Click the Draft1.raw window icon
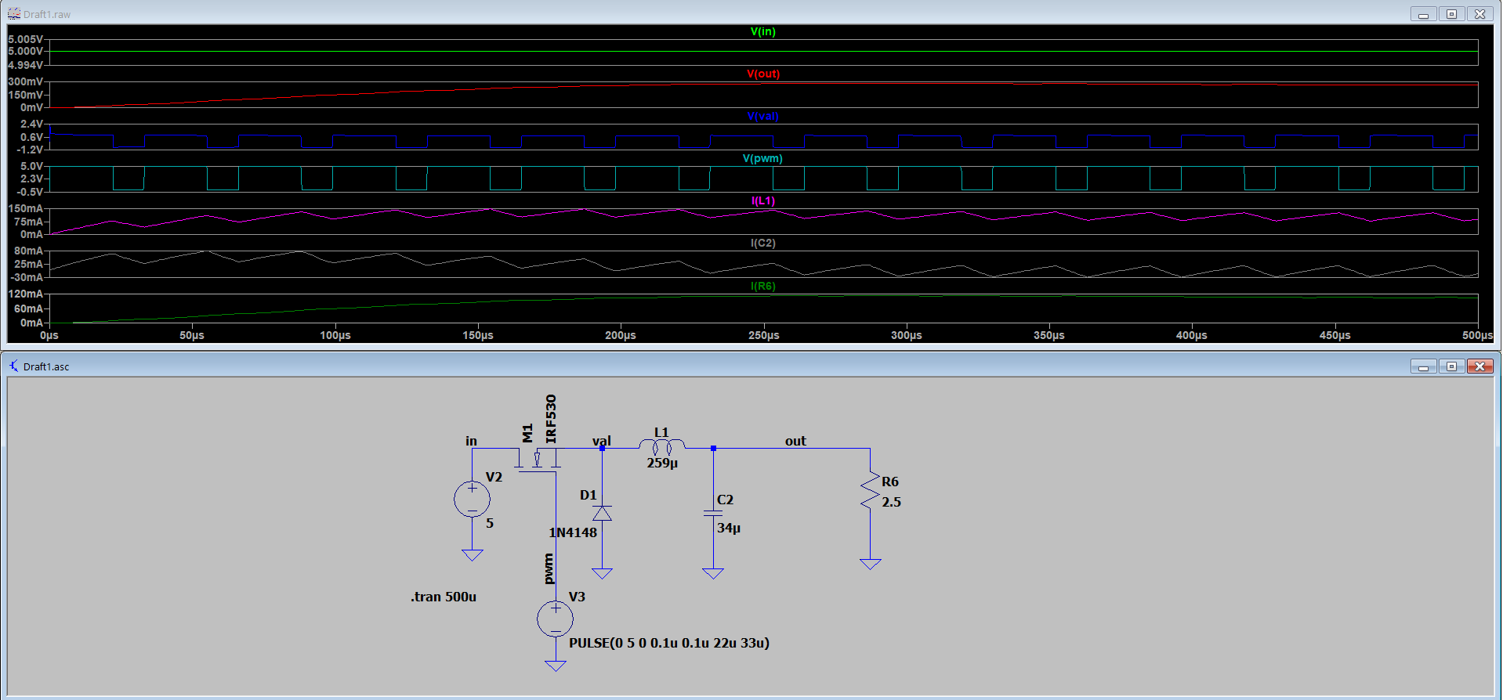Screen dimensions: 1503x700 click(x=13, y=14)
